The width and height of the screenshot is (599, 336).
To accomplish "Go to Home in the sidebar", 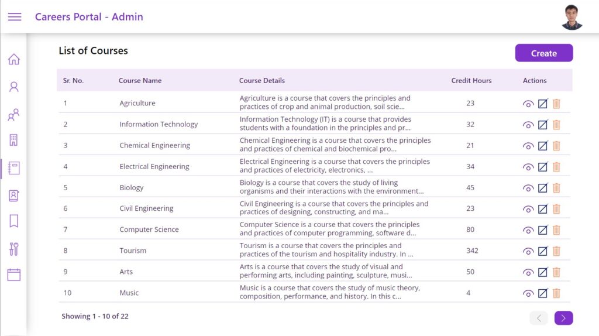I will click(14, 59).
